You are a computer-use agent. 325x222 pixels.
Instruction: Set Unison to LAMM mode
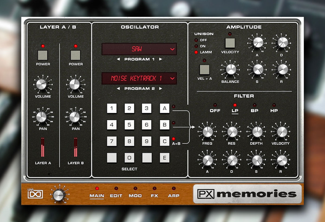pyautogui.click(x=203, y=52)
